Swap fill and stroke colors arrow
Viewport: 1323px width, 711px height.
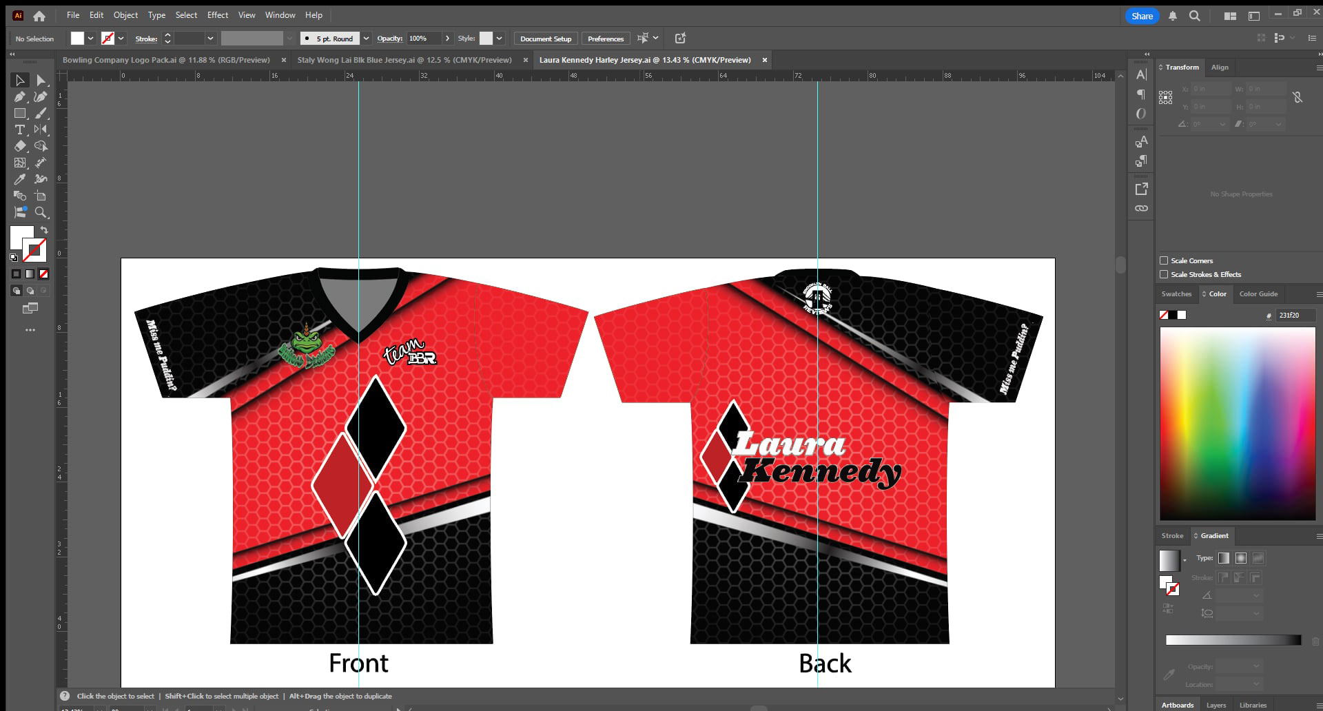pyautogui.click(x=44, y=230)
